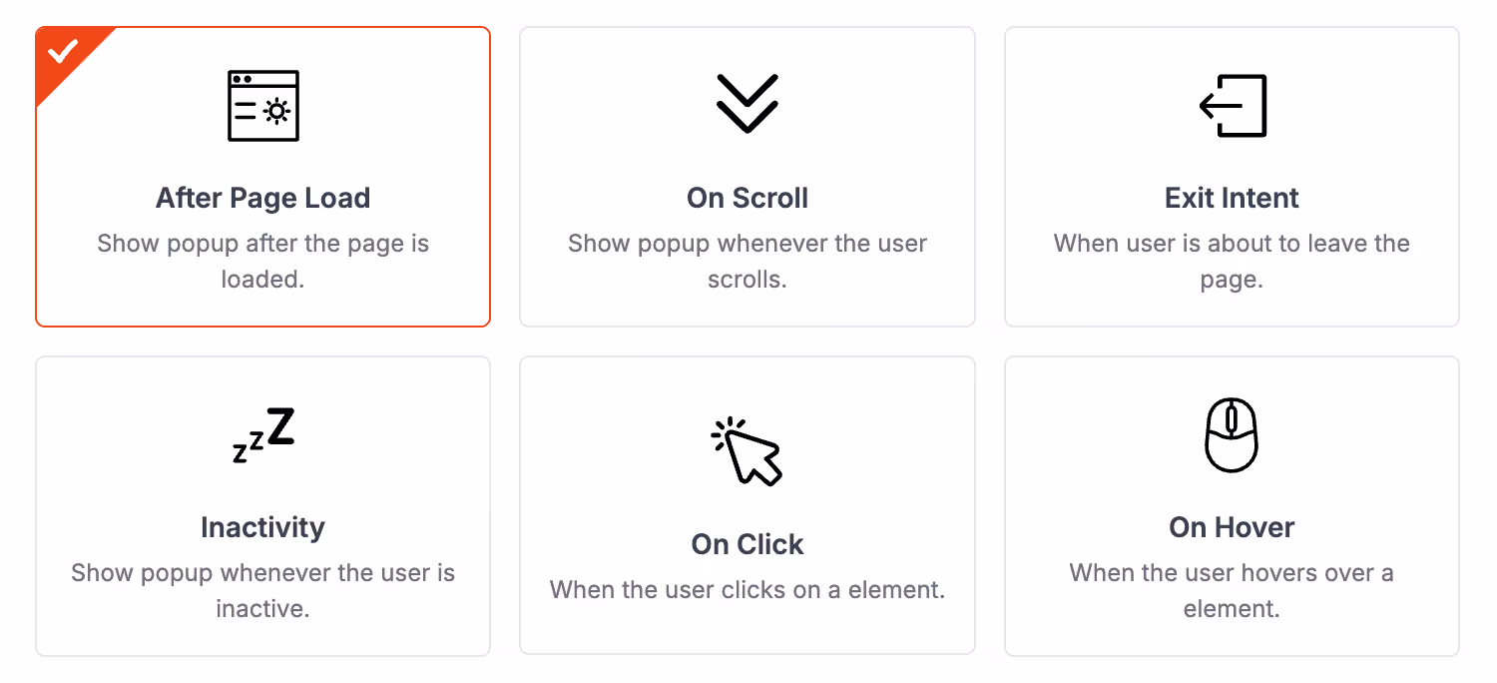The image size is (1497, 683).
Task: Select the On Hover trigger title
Action: click(1232, 527)
